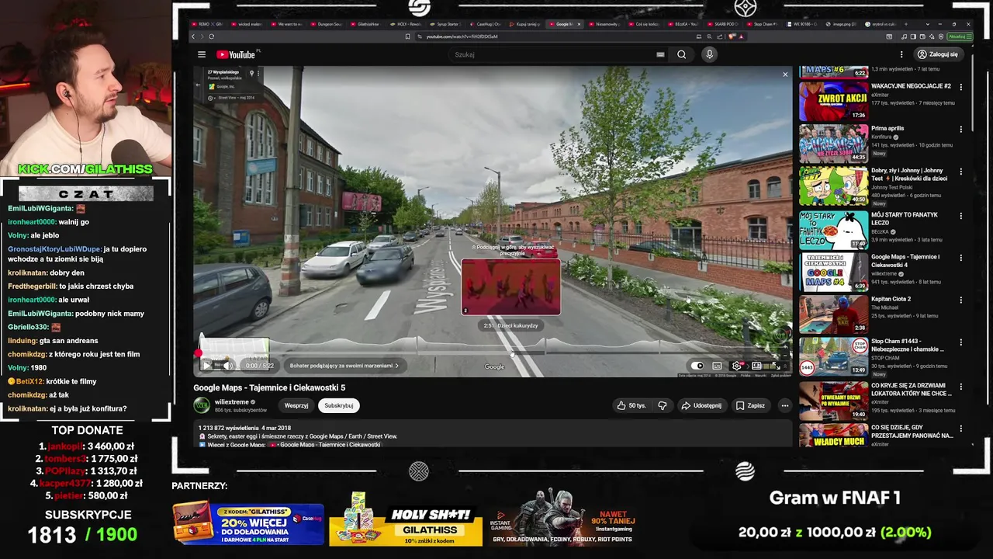993x559 pixels.
Task: Play the video with the play button
Action: pos(206,366)
